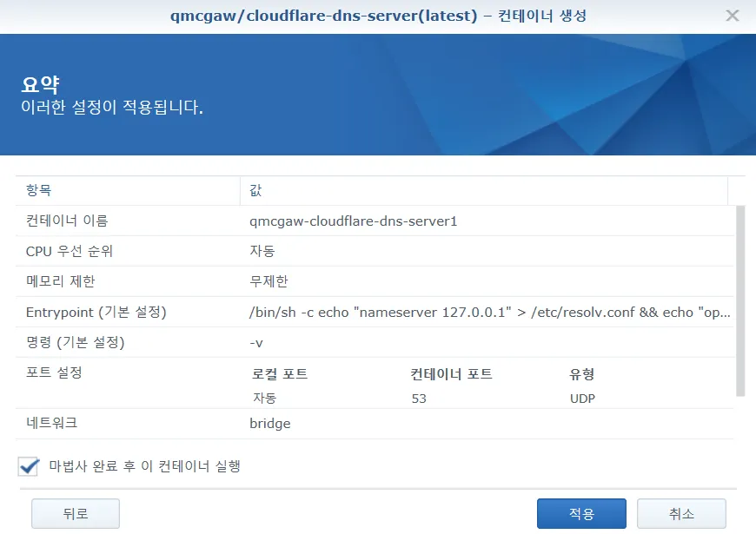Click the container port value 53
Image resolution: width=756 pixels, height=534 pixels.
419,399
